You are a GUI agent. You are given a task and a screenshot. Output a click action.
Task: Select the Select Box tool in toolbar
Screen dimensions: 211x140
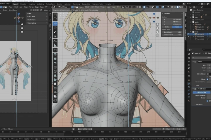click(x=55, y=15)
